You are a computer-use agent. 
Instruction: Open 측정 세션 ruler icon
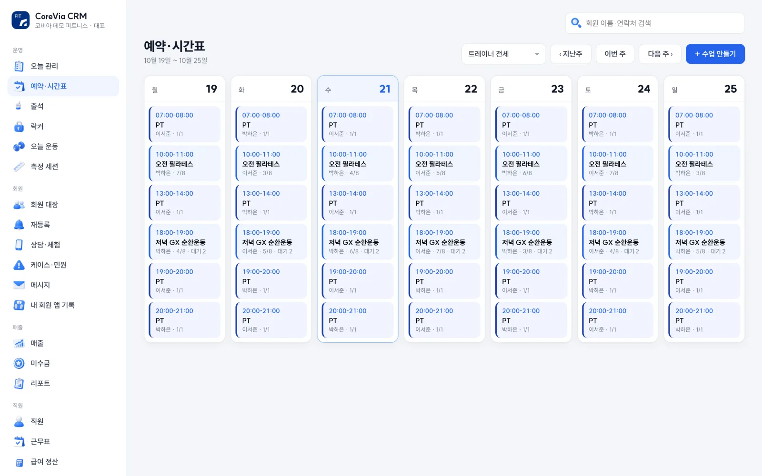(19, 167)
